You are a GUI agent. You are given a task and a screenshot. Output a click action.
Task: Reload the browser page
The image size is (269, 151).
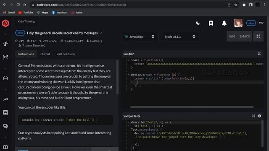pyautogui.click(x=18, y=5)
